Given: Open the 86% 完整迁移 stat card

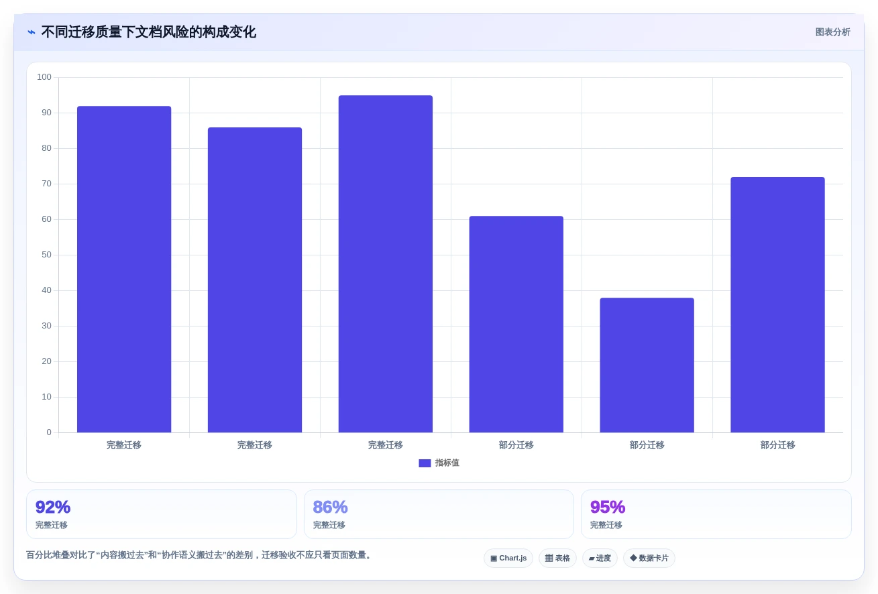Looking at the screenshot, I should (x=439, y=514).
